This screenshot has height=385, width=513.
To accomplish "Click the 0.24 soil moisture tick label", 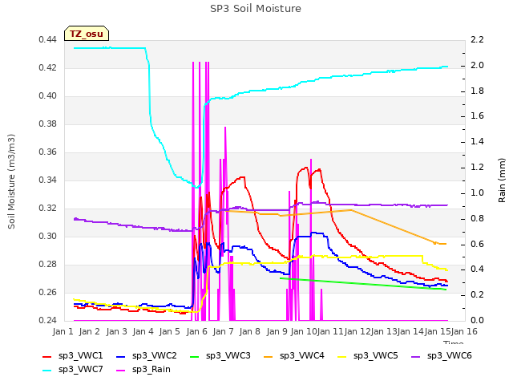I will [x=47, y=320].
